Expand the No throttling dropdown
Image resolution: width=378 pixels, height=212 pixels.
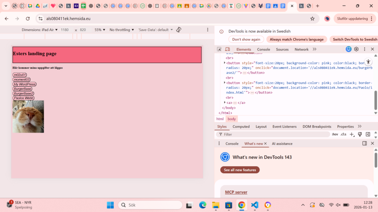(x=122, y=30)
